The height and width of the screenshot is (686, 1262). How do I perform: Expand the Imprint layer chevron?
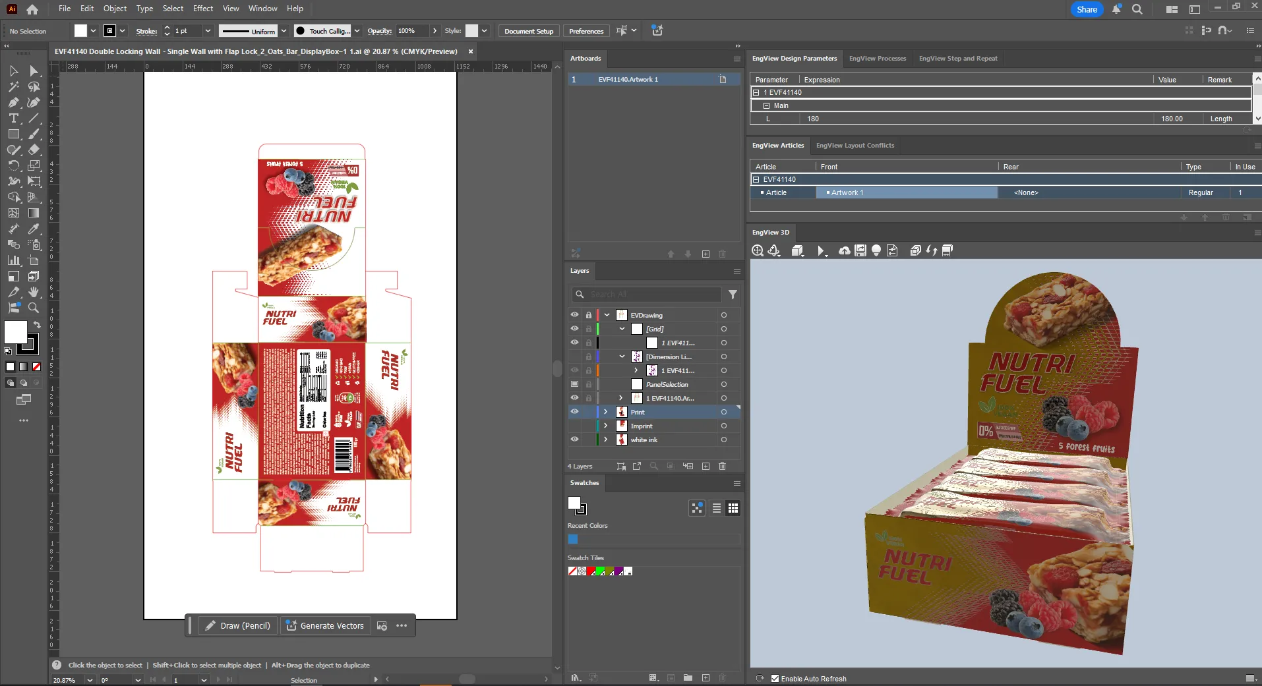pos(606,426)
